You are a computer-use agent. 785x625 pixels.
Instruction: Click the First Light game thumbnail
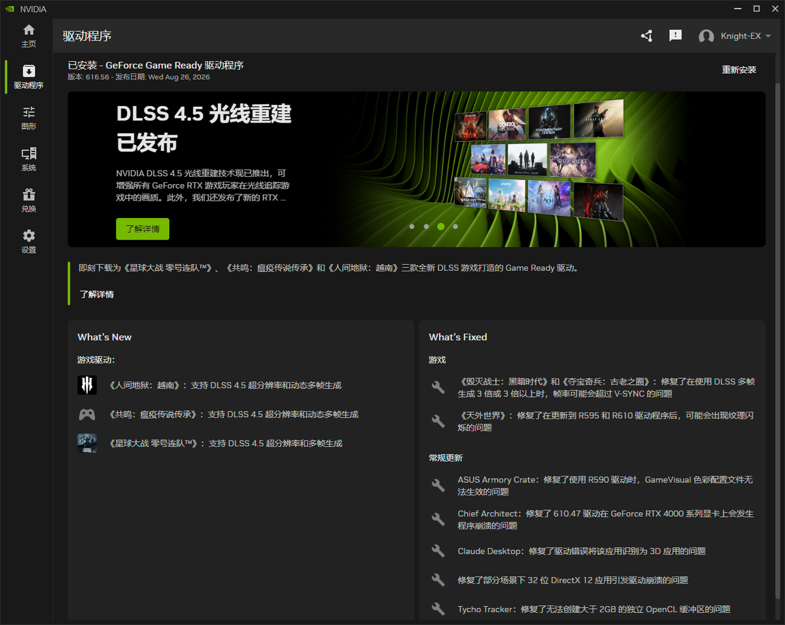point(599,118)
